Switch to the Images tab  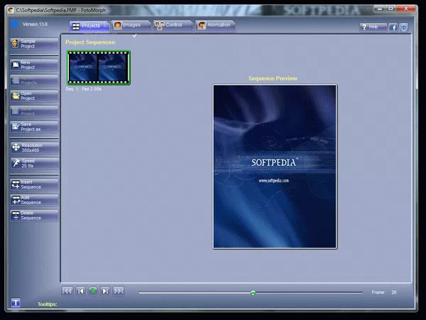[x=131, y=25]
